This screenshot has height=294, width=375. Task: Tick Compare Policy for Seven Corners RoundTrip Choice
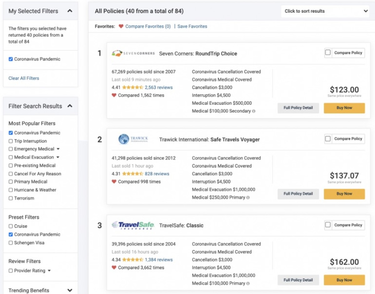(328, 53)
